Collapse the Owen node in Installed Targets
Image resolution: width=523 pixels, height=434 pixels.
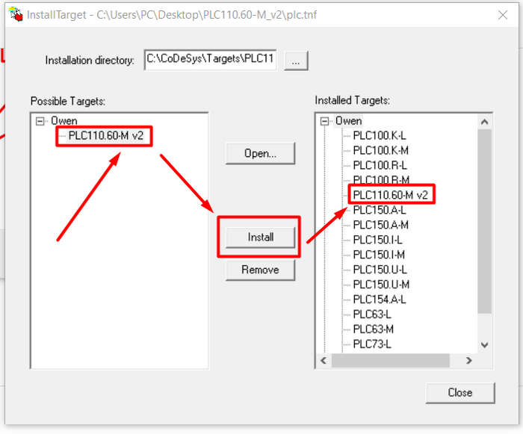pyautogui.click(x=324, y=121)
